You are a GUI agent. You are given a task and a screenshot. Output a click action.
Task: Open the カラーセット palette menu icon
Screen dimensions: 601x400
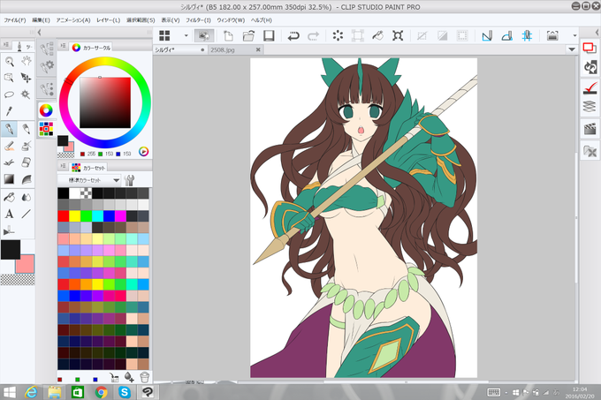tap(64, 166)
